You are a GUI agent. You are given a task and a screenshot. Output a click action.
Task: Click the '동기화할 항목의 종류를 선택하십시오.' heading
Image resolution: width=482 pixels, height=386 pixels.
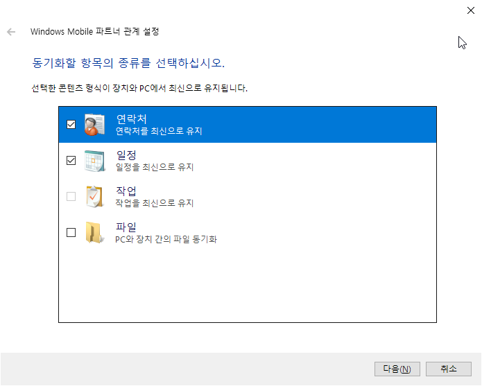point(128,63)
